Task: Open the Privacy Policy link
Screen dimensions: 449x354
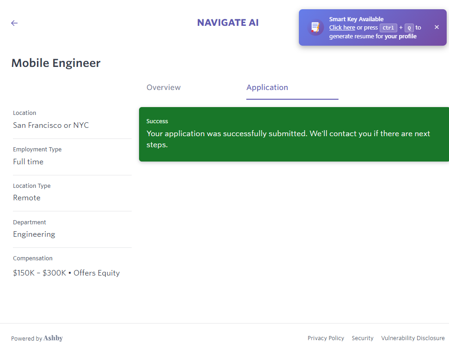Action: point(326,338)
